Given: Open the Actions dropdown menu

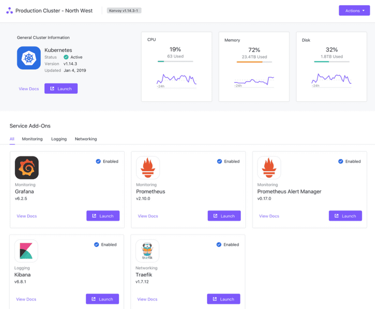Looking at the screenshot, I should point(354,11).
